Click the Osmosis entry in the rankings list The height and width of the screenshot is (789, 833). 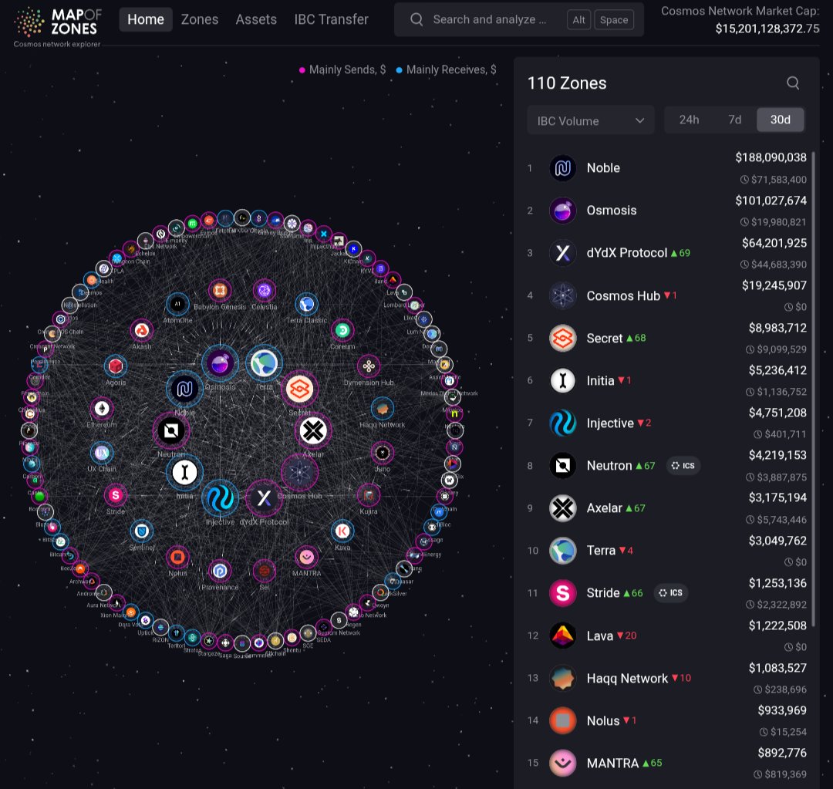[x=613, y=210]
